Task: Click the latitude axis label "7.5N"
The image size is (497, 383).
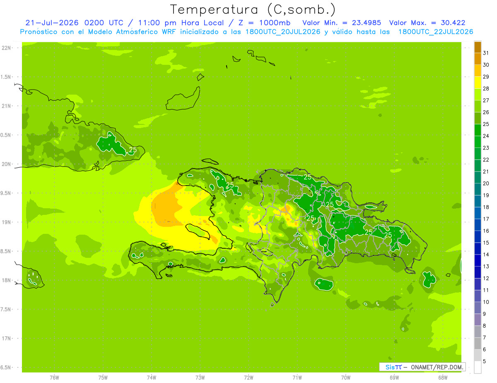Action: pyautogui.click(x=6, y=309)
